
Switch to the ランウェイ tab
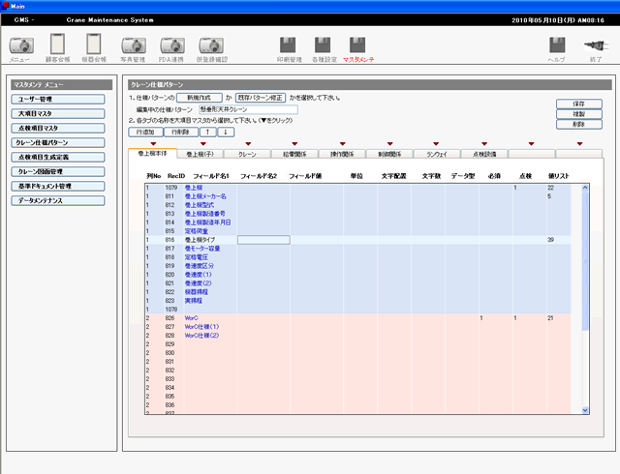tap(437, 154)
